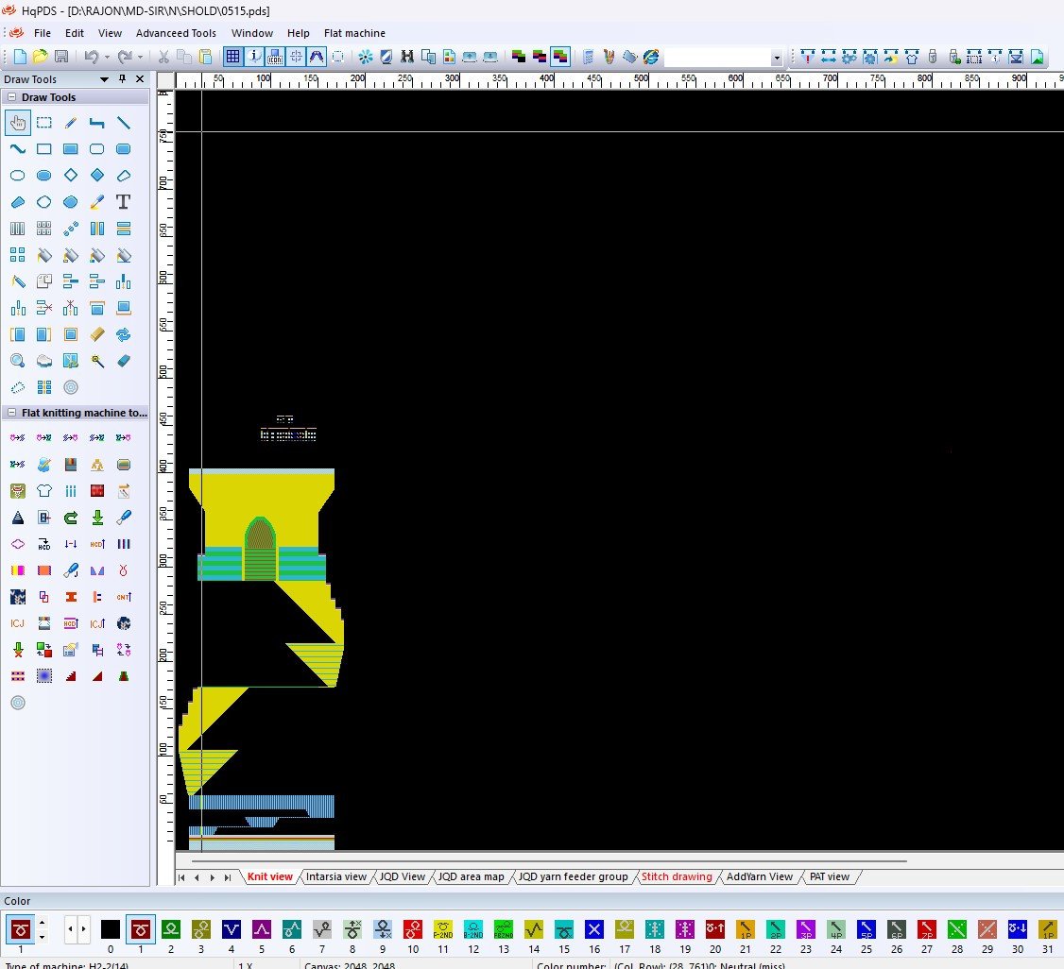The width and height of the screenshot is (1064, 969).
Task: Collapse the Flat knitting machine tools section
Action: 12,413
